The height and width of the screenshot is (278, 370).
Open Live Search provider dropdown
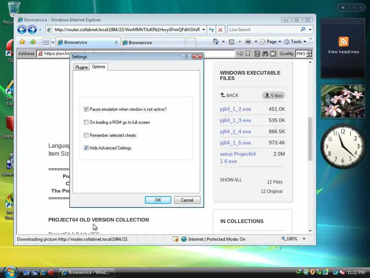pos(310,30)
